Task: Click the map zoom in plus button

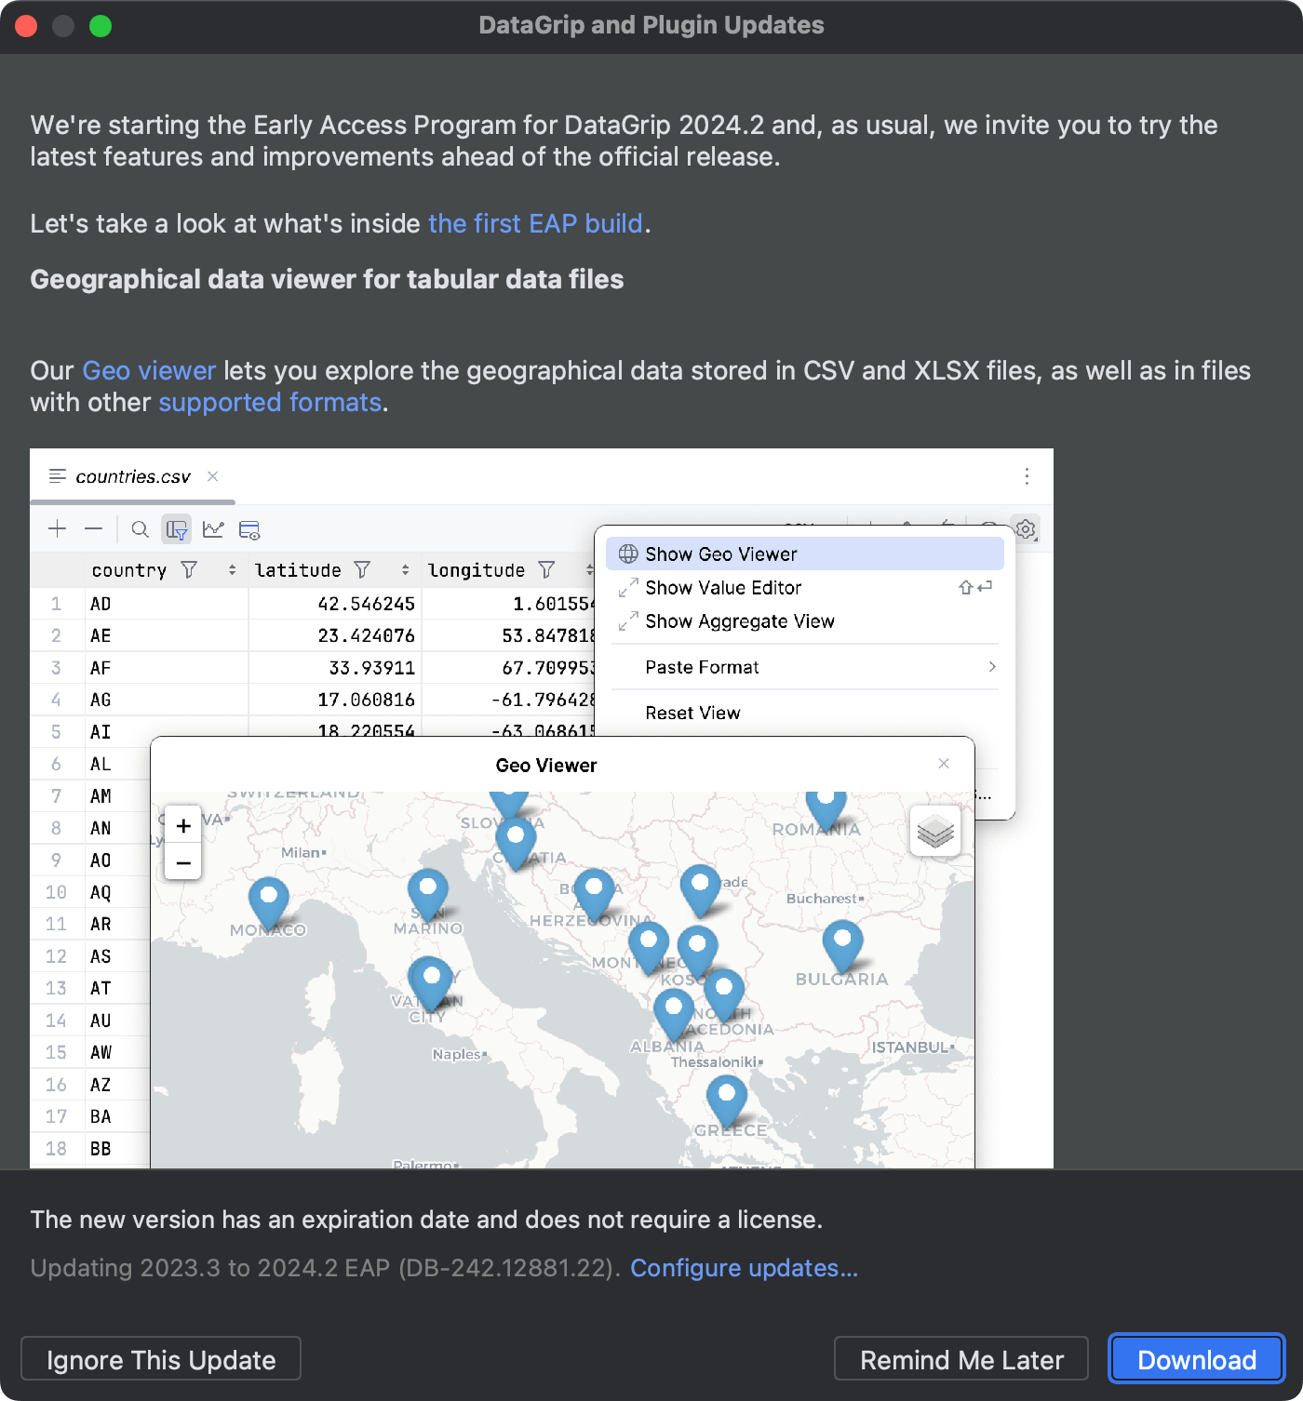Action: [183, 825]
